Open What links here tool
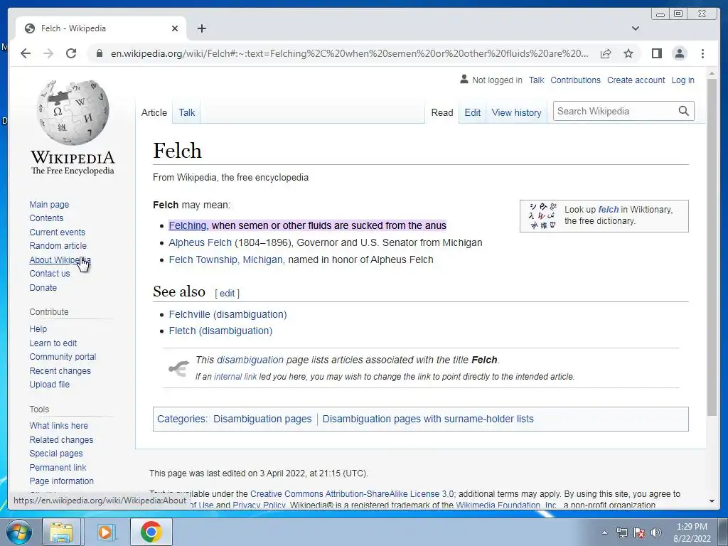The width and height of the screenshot is (728, 546). click(x=58, y=425)
